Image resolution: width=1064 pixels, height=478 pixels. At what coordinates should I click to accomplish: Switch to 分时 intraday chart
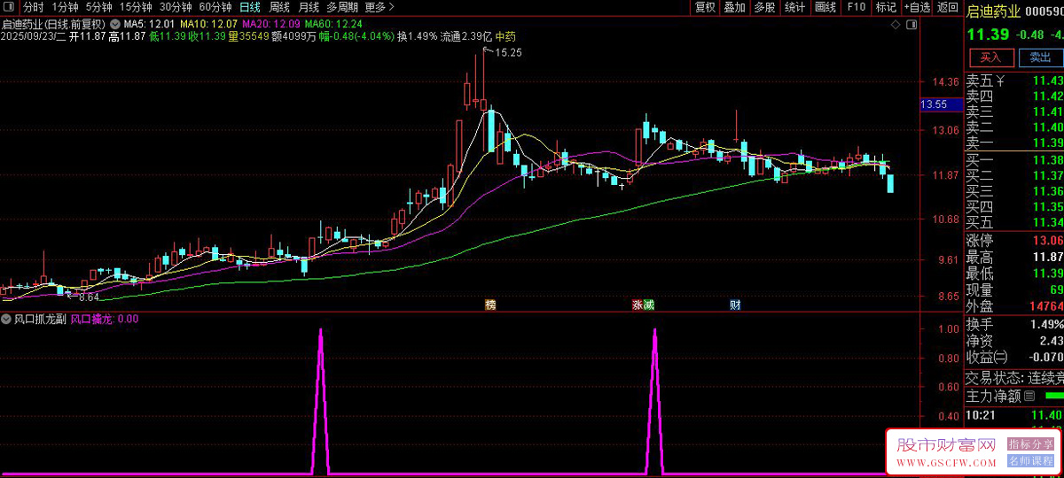coord(33,7)
